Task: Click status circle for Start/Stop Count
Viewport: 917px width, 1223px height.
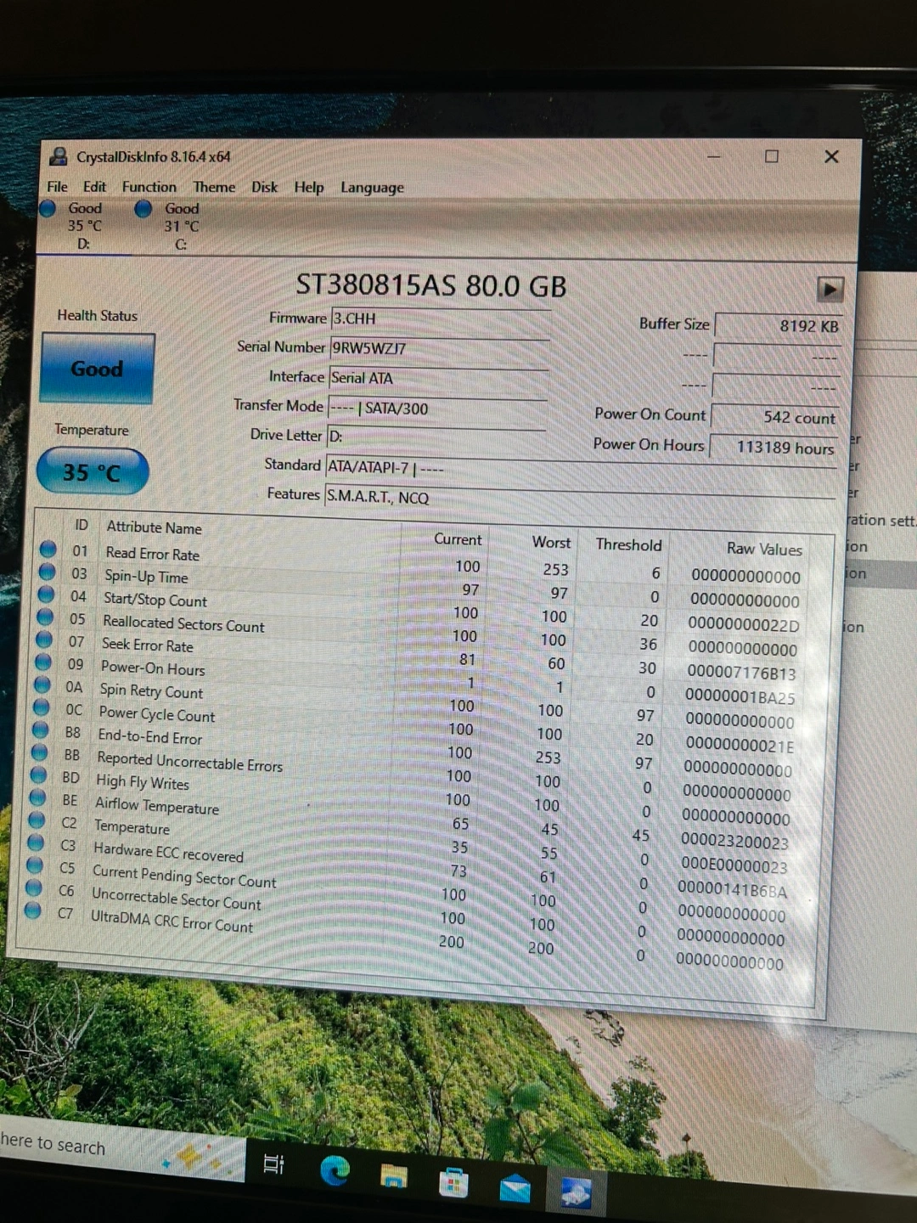Action: (47, 595)
